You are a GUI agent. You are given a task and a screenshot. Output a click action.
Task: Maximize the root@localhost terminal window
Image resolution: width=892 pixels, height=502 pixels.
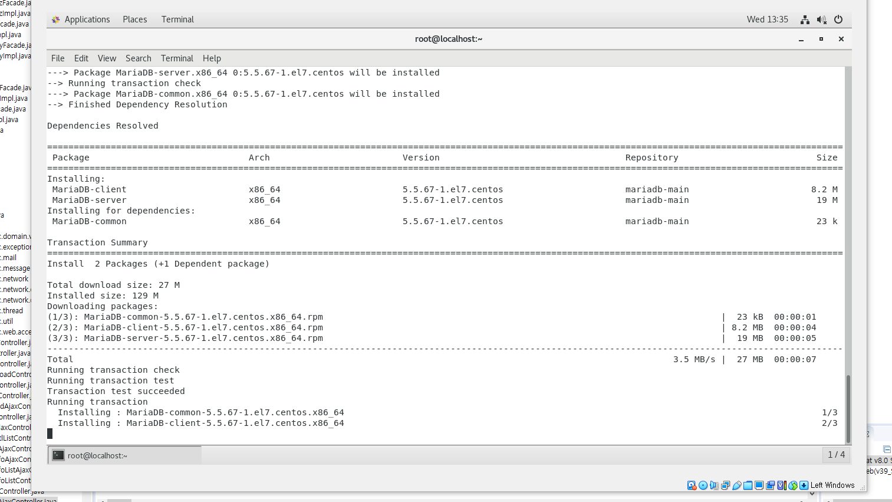coord(821,39)
